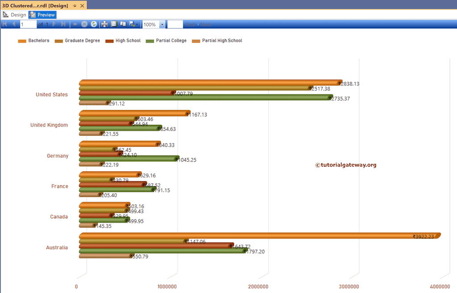Viewport: 457px width, 293px height.
Task: Click the Find link
Action: [191, 24]
